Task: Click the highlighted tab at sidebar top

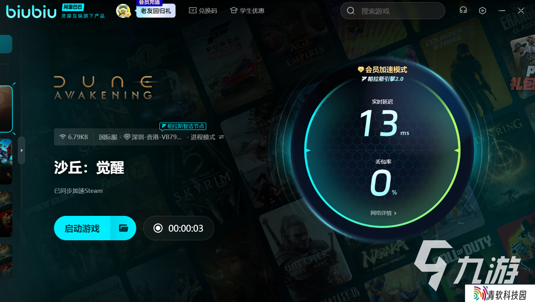Action: point(6,44)
